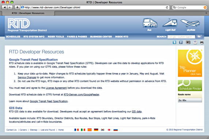The height and width of the screenshot is (139, 209).
Task: Open the RTD SYSTEM INFO menu
Action: (x=34, y=36)
